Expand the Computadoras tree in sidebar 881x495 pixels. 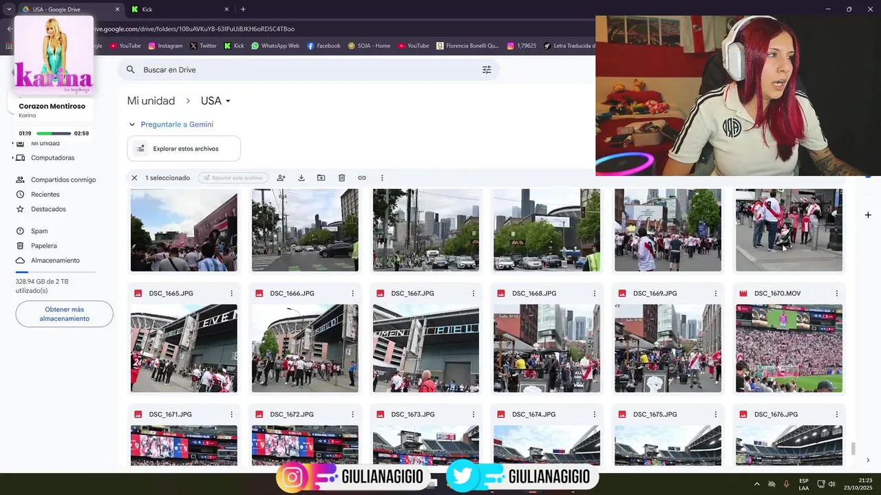coord(12,158)
